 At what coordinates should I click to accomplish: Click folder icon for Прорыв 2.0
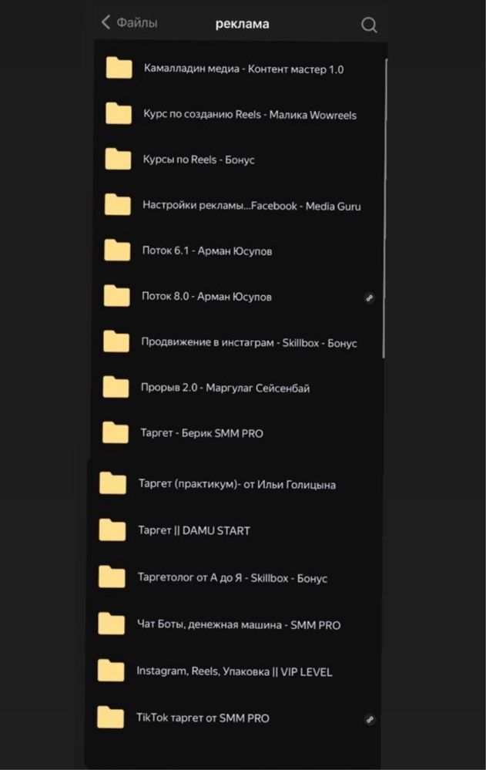tap(116, 387)
